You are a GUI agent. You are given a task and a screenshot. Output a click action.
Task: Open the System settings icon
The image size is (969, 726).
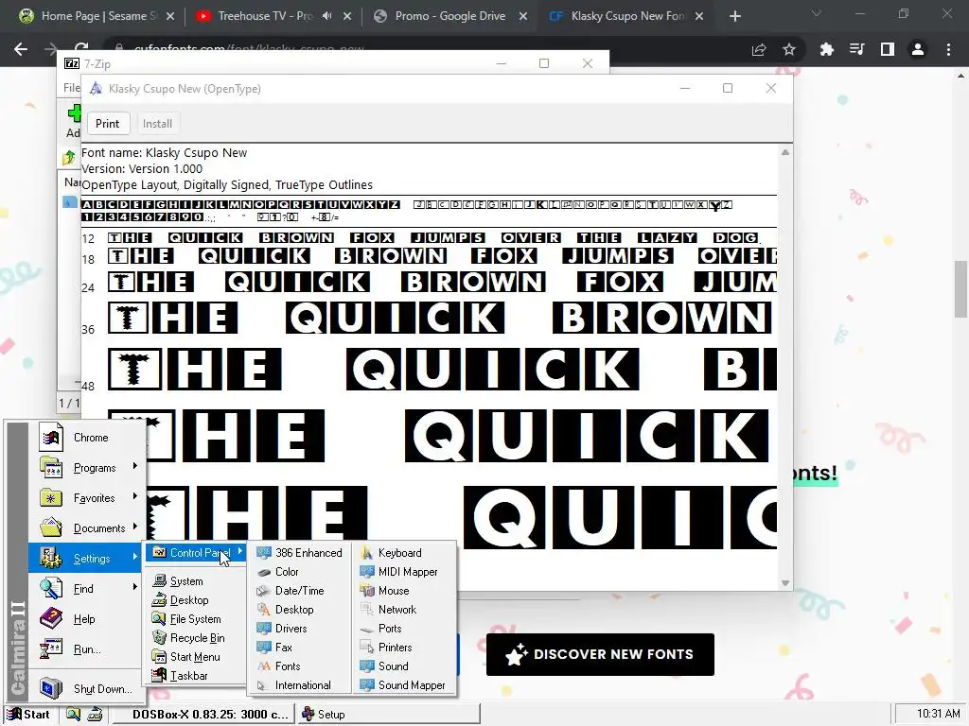159,581
